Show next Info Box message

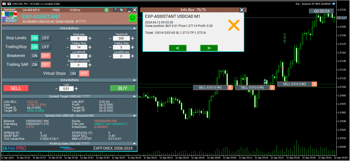coord(209,48)
